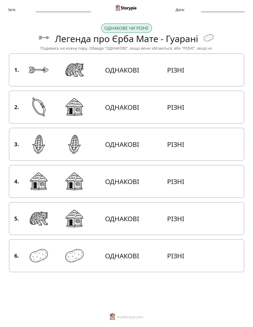Image resolution: width=253 pixels, height=327 pixels.
Task: Open the mystorypie.com footer link
Action: (x=126, y=317)
